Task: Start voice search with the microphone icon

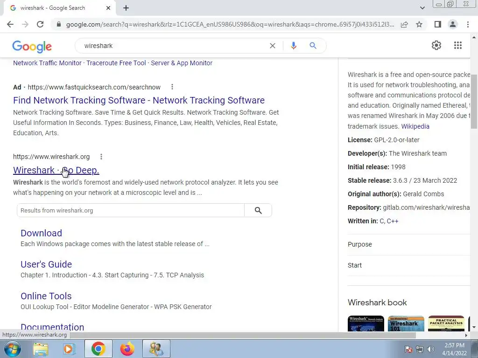Action: tap(294, 46)
